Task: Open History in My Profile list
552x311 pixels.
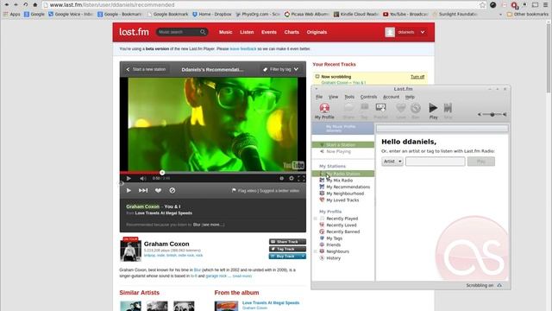Action: [333, 258]
